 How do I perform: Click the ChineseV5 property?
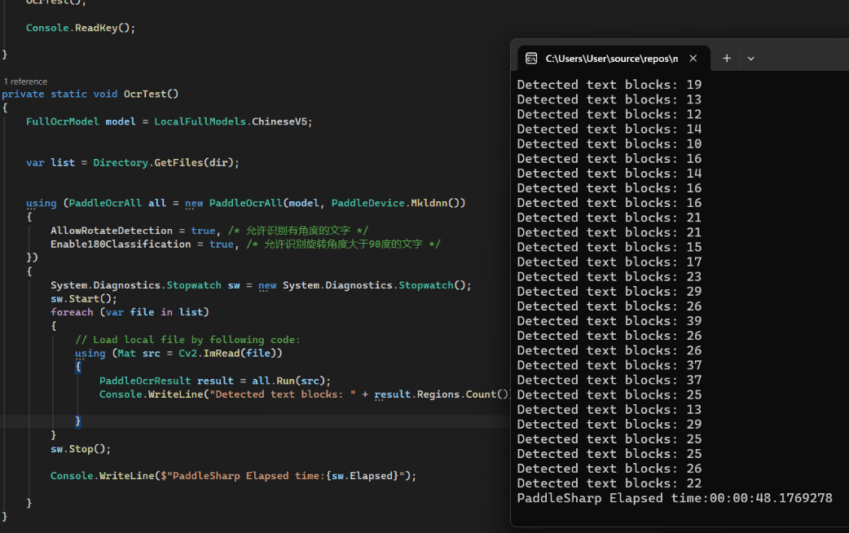(x=279, y=122)
